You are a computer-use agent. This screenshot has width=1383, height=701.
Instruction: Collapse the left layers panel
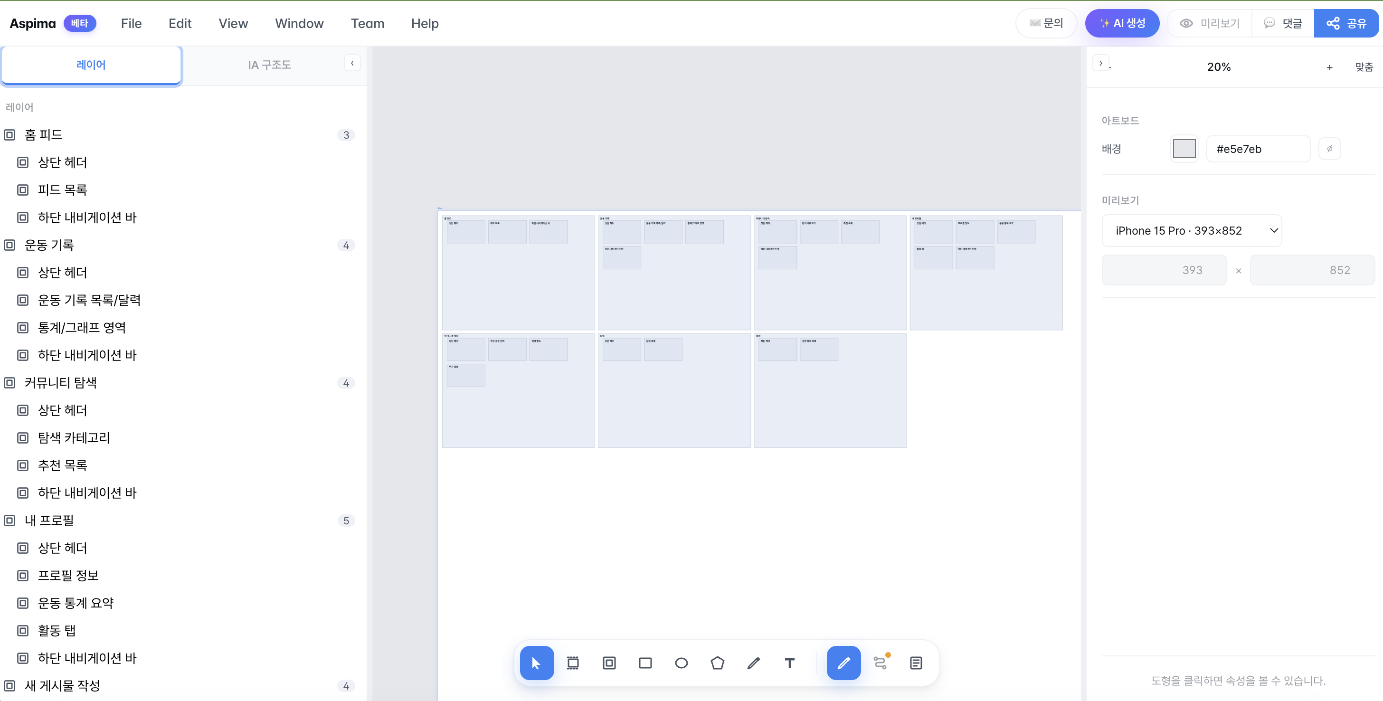(352, 63)
